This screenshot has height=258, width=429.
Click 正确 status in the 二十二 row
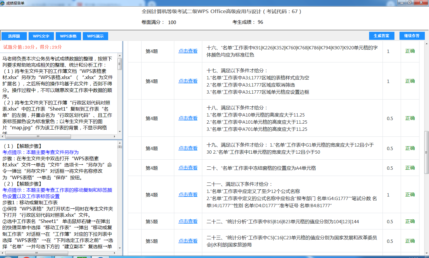pyautogui.click(x=410, y=221)
